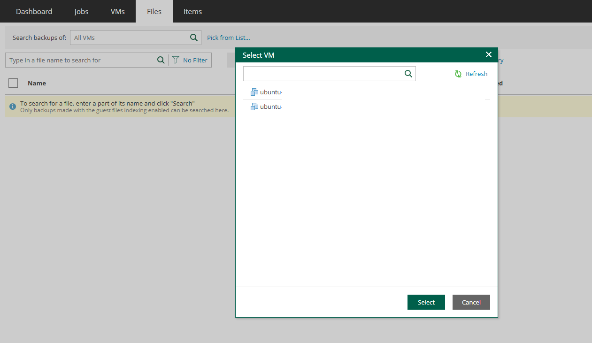
Task: Click the file name search magnifier icon
Action: point(161,60)
